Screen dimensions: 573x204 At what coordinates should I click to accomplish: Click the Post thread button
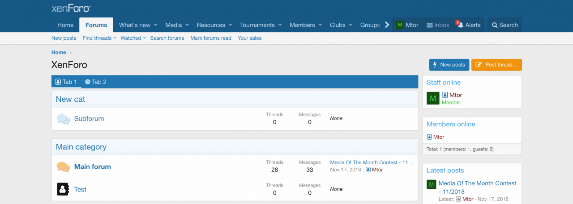point(496,65)
